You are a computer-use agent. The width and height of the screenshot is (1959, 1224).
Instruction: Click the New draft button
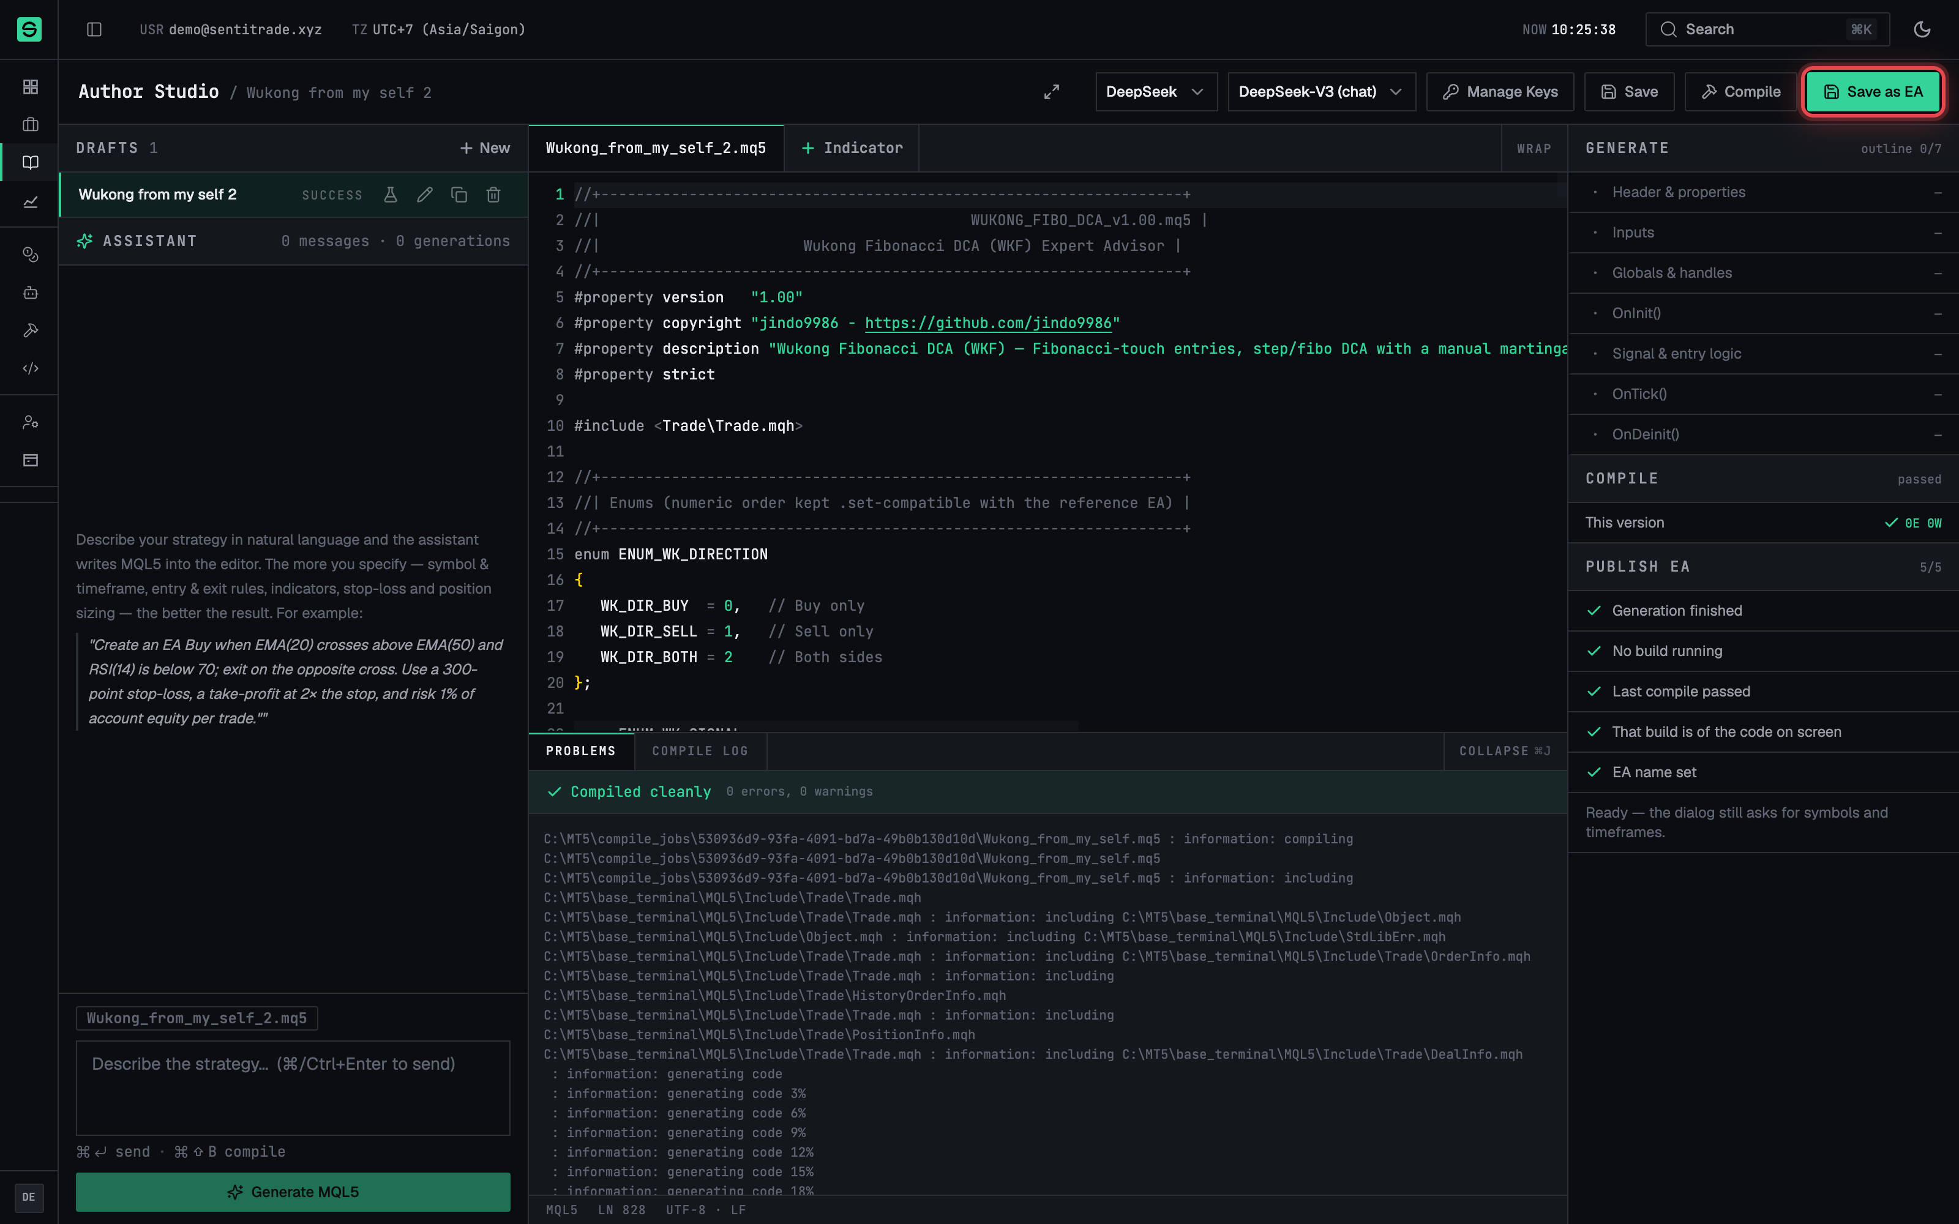[x=485, y=148]
